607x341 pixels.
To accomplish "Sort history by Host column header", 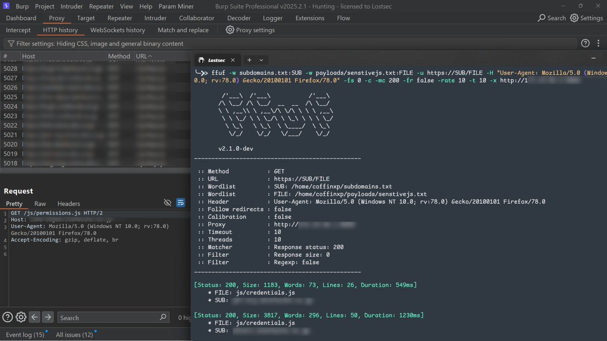I will (64, 56).
